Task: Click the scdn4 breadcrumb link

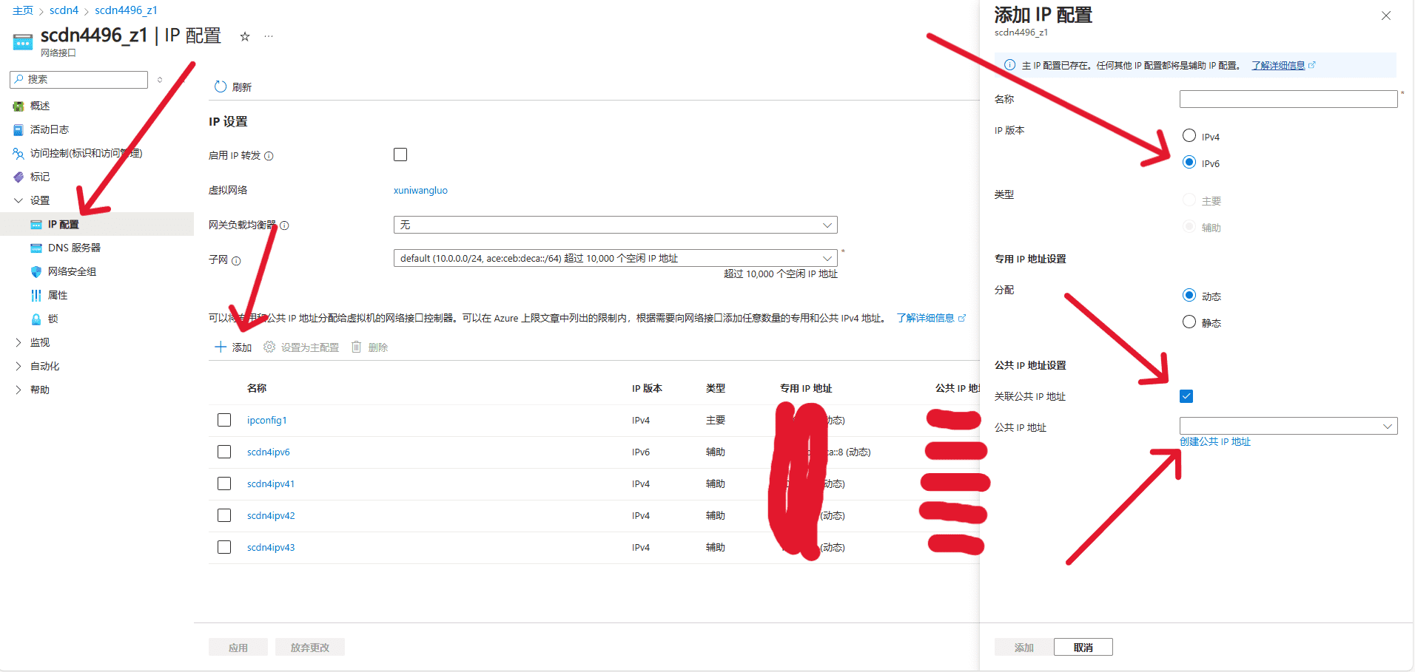Action: click(64, 10)
